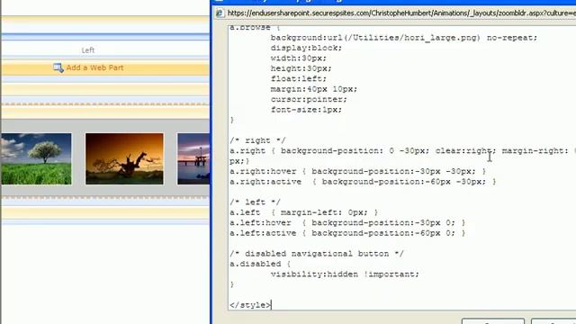Viewport: 576px width, 324px height.
Task: Click the 'Left' web part zone label
Action: [88, 50]
